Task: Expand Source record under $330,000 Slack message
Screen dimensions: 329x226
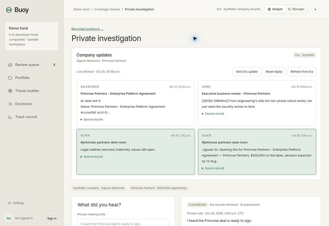Action: pos(213,168)
